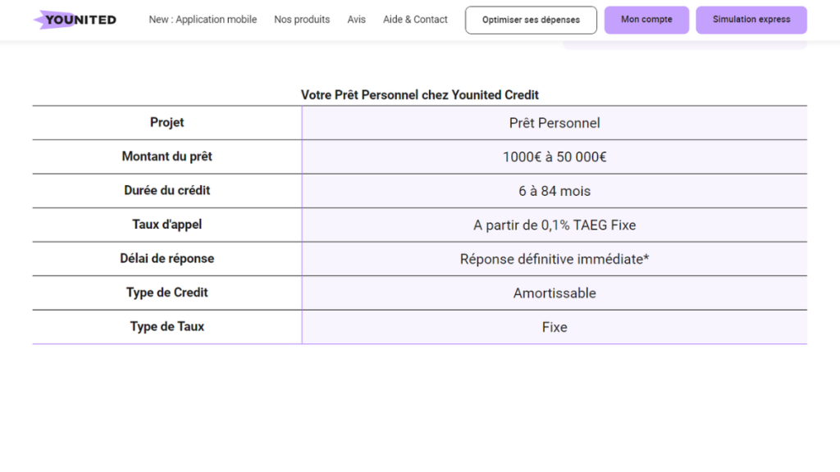This screenshot has height=472, width=840.
Task: Open New : Application mobile menu item
Action: 203,20
